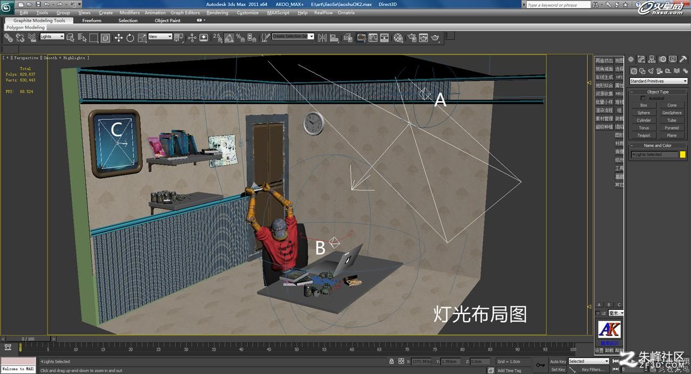
Task: Open Render Setup dialog
Action: (412, 38)
